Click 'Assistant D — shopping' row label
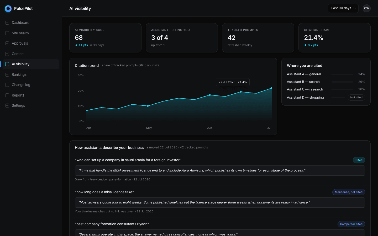 (x=305, y=98)
